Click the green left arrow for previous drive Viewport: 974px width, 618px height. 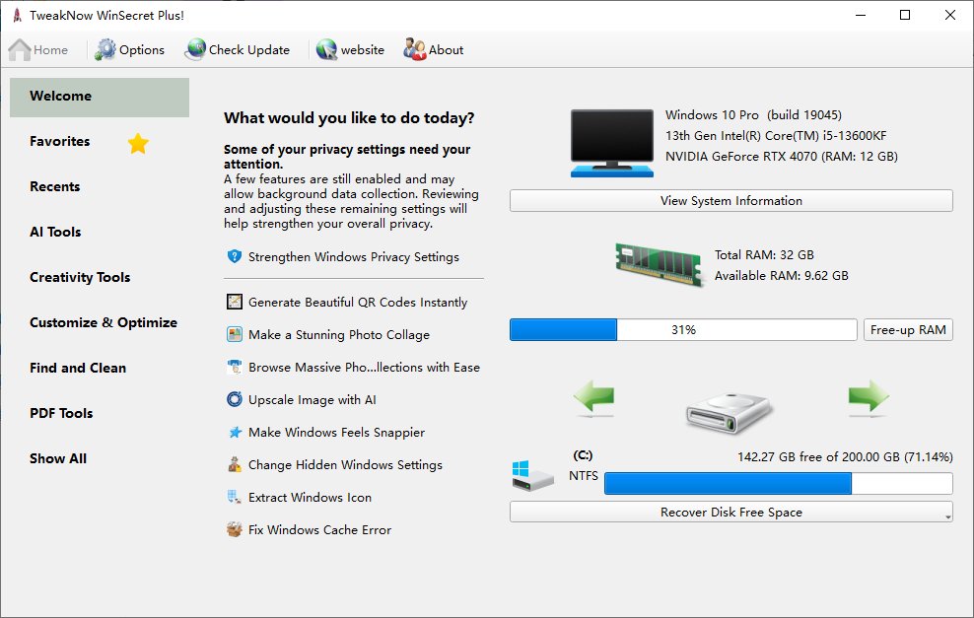[x=594, y=397]
